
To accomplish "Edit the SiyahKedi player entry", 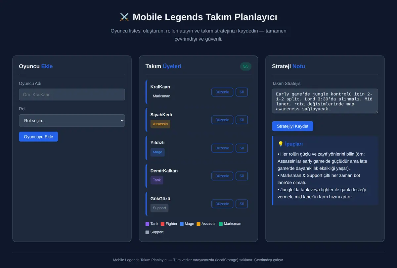I will [222, 120].
